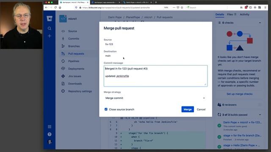Click the Commit message resize handle
Screen dimensions: 271x152
pyautogui.click(x=205, y=84)
